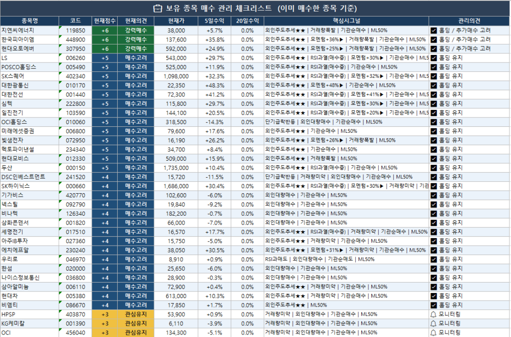This screenshot has height=337, width=511.
Task: Toggle the checkbox in the SK하이닉스 row
Action: (x=434, y=186)
